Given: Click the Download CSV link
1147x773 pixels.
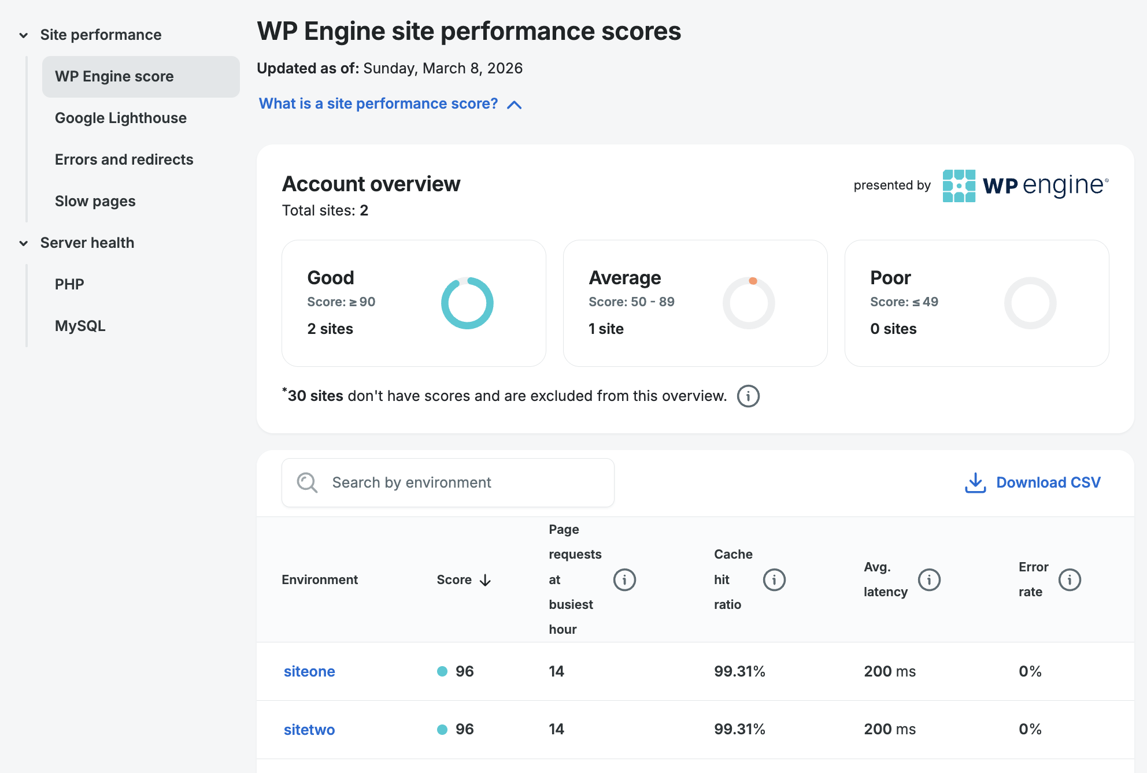Looking at the screenshot, I should 1048,482.
